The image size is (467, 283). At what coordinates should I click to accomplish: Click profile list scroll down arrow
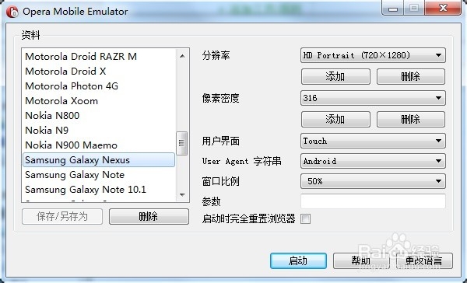point(182,195)
